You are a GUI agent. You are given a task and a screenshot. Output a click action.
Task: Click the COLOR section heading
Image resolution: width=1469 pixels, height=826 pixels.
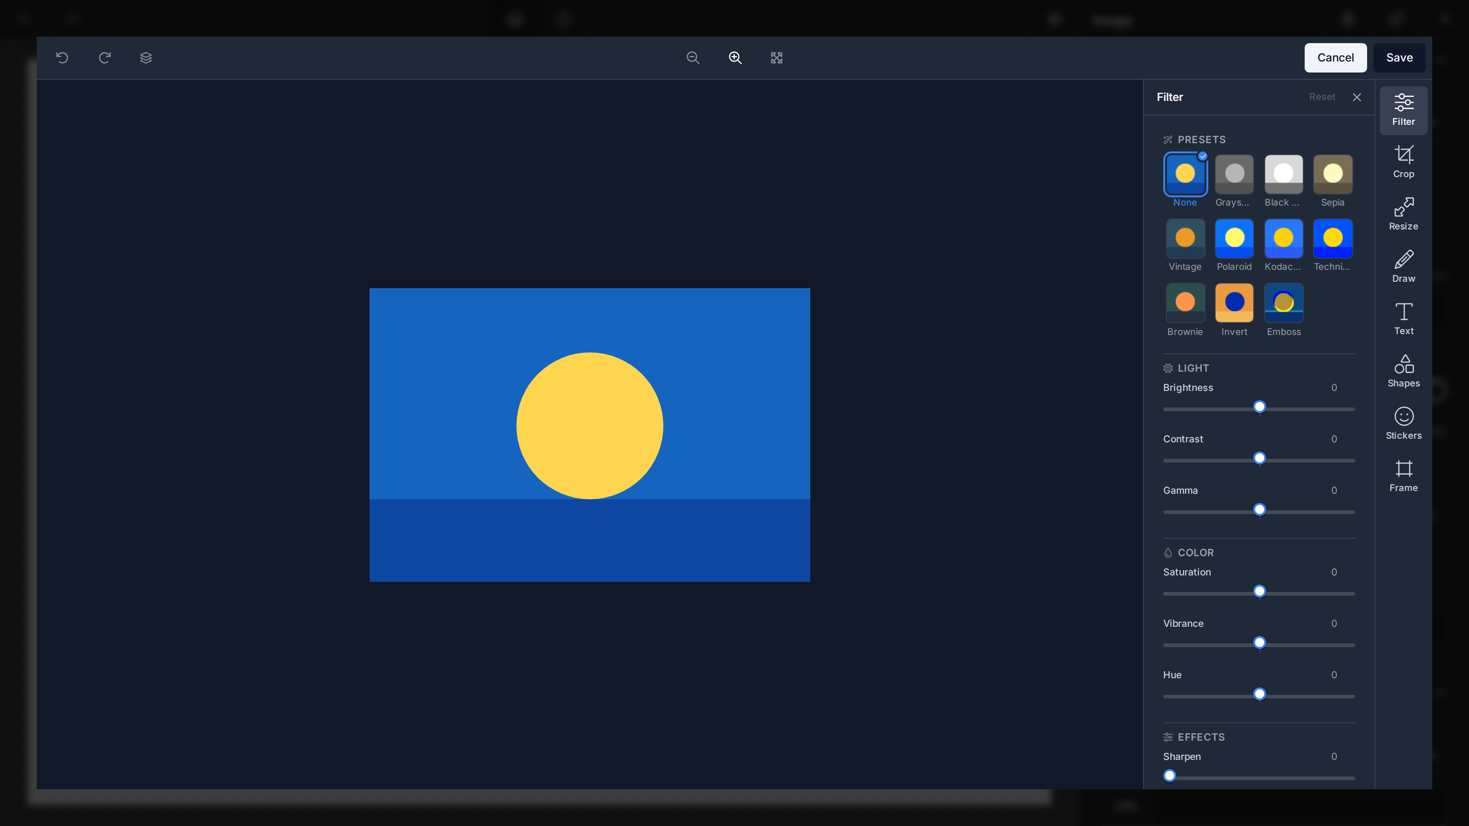(1195, 553)
